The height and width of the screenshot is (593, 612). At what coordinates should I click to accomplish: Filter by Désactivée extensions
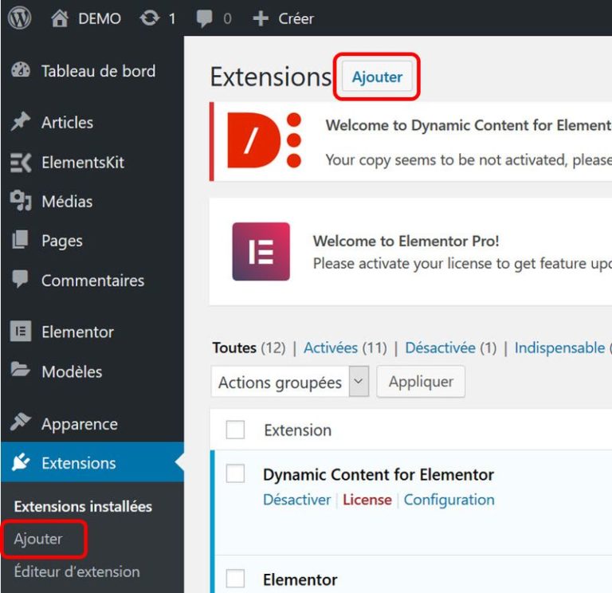point(440,348)
